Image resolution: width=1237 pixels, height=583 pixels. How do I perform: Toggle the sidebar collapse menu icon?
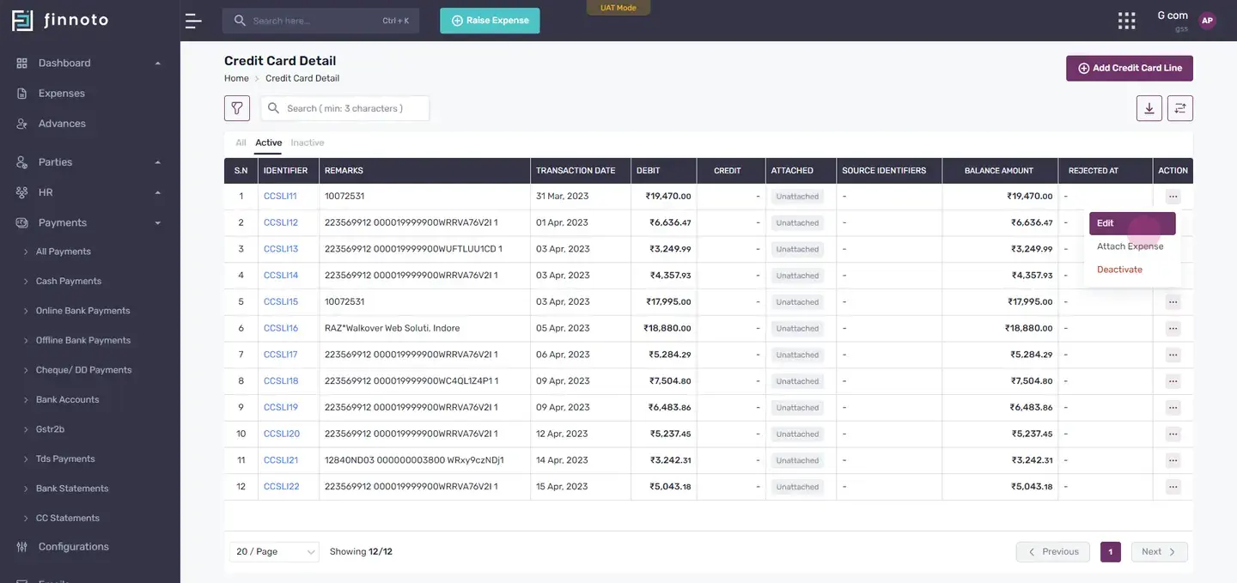pos(193,21)
